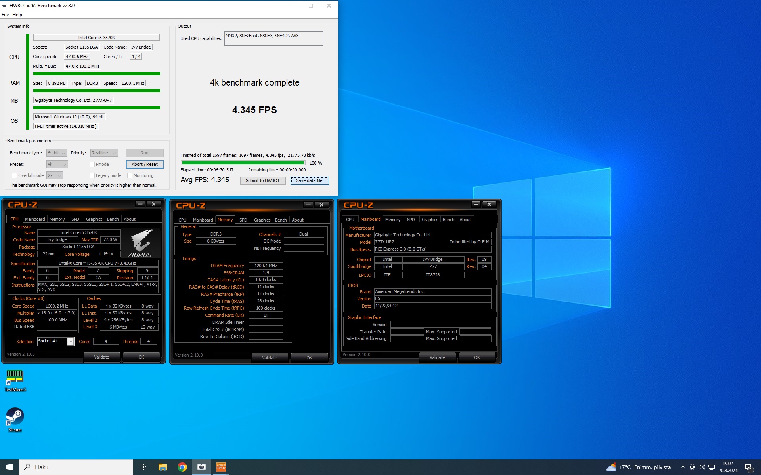Click Validate in CPU-Z Mainboard window

tap(437, 357)
